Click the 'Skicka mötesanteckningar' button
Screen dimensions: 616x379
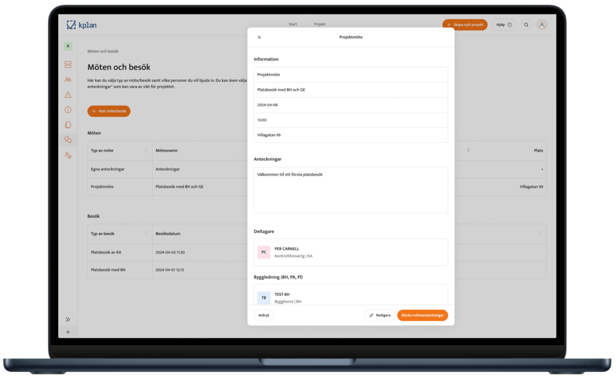click(x=422, y=315)
